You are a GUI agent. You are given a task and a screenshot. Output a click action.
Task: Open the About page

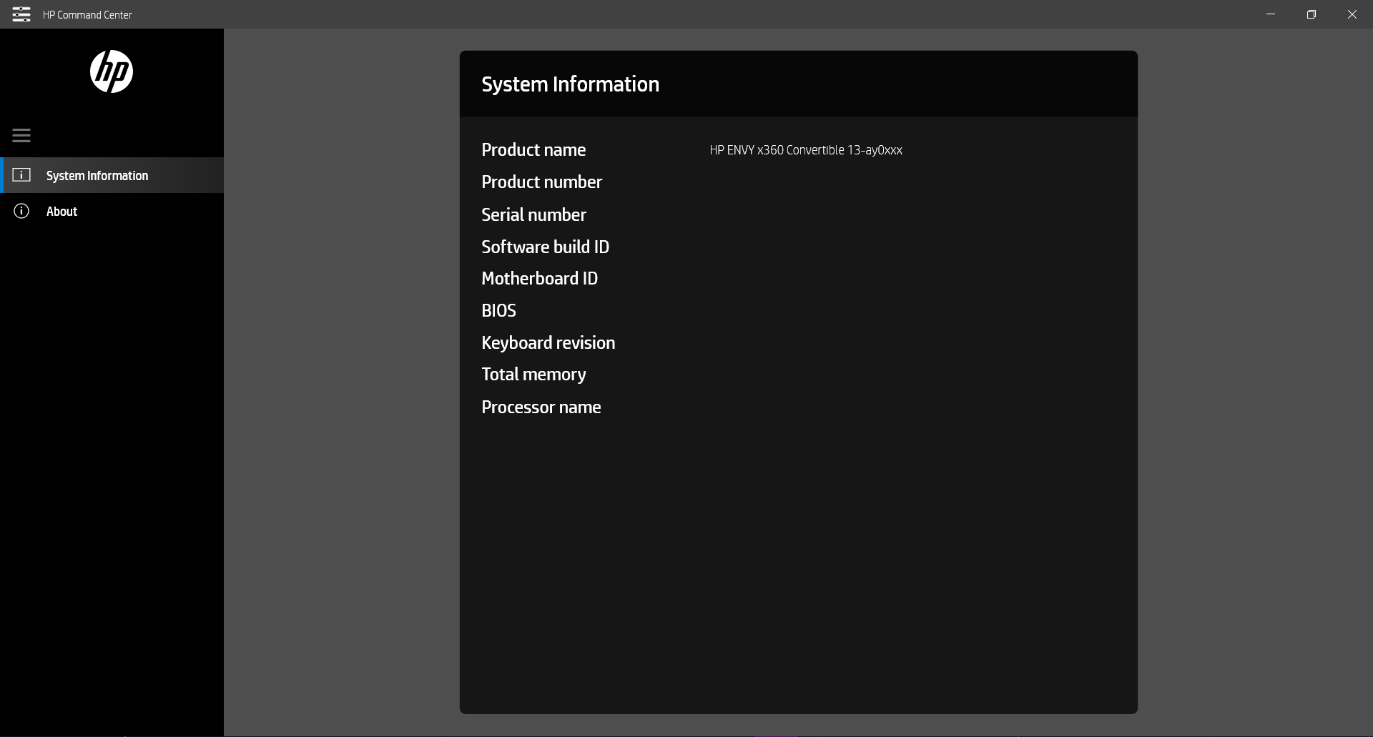[x=112, y=211]
